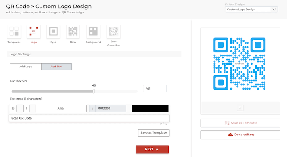Open the black text color swatch
The image size is (287, 157).
pos(150,108)
